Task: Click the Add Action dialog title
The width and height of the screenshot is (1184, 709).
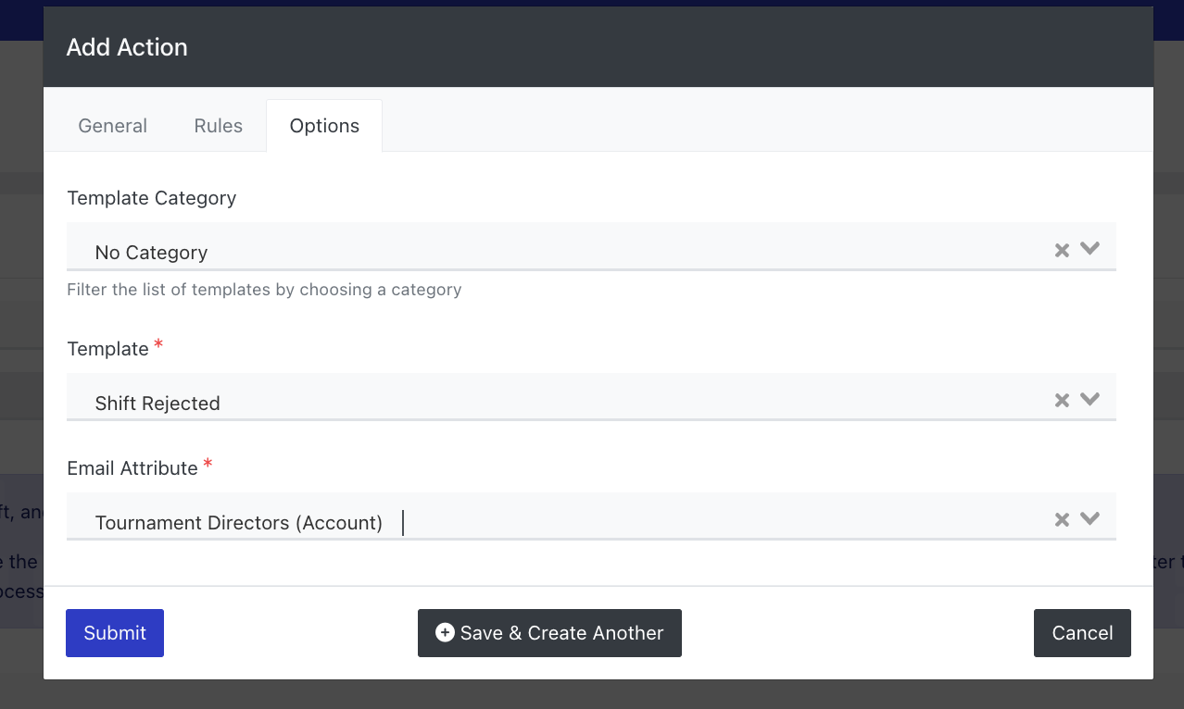Action: [x=127, y=47]
